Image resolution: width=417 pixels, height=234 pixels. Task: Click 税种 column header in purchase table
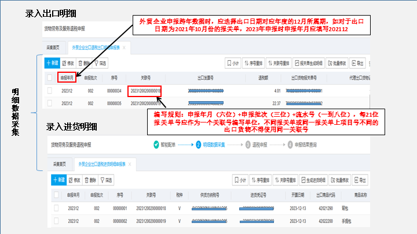tap(180, 195)
